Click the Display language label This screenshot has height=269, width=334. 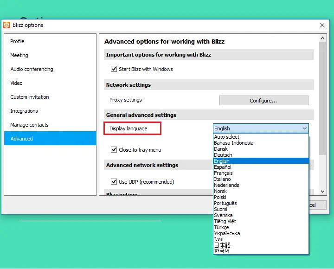(128, 128)
